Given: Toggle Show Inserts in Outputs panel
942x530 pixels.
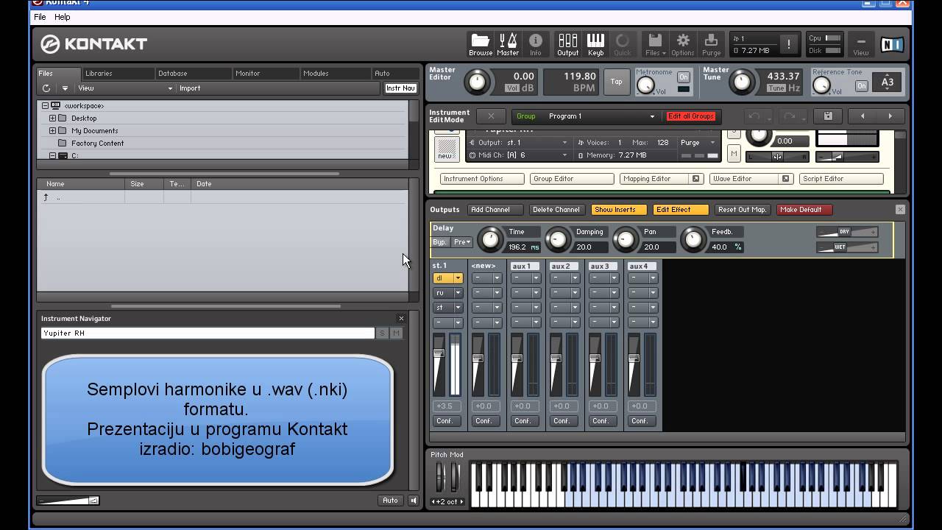Looking at the screenshot, I should [618, 210].
